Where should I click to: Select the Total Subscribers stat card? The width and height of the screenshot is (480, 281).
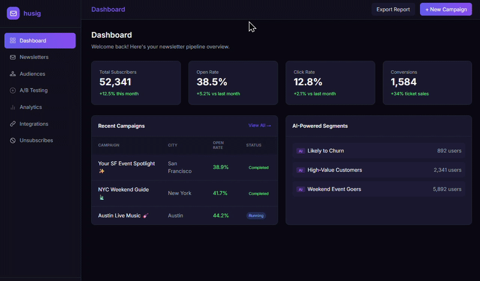pyautogui.click(x=136, y=83)
